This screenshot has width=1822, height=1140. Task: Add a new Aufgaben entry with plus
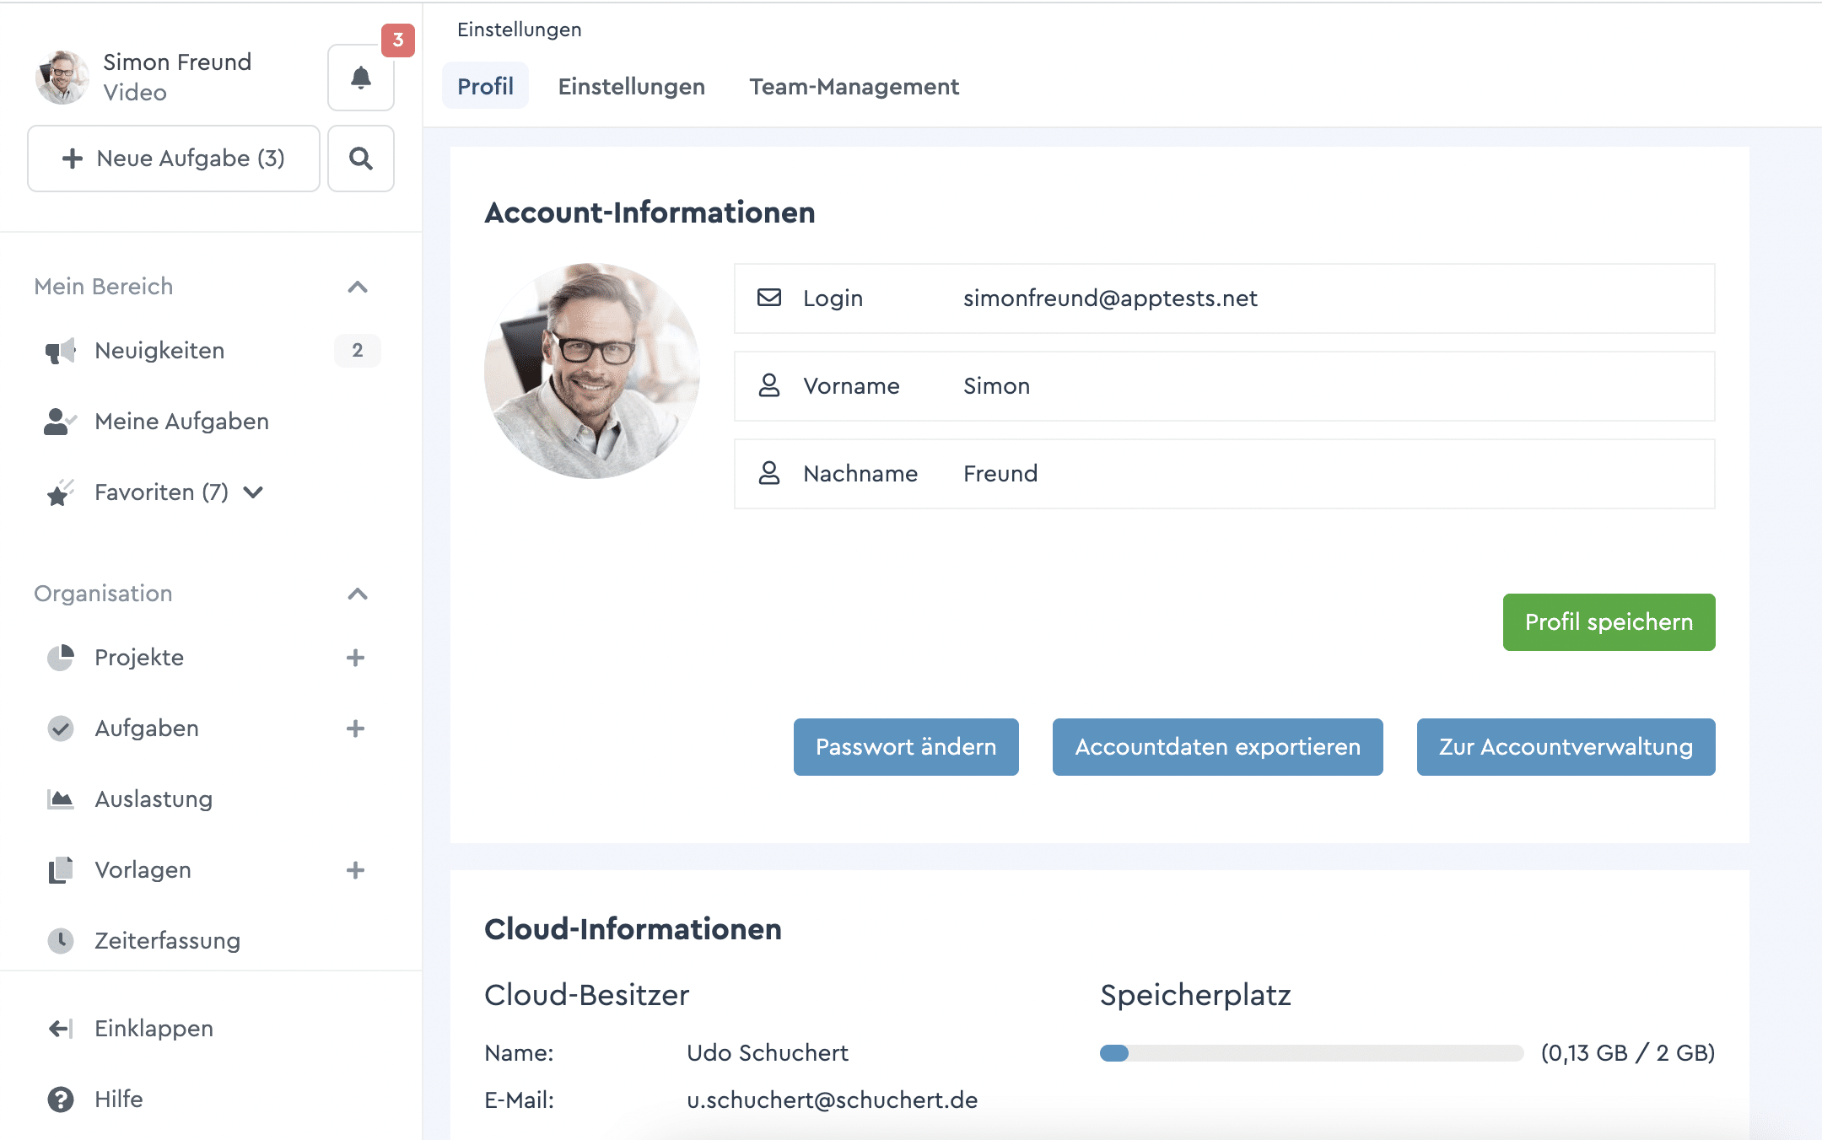click(356, 729)
